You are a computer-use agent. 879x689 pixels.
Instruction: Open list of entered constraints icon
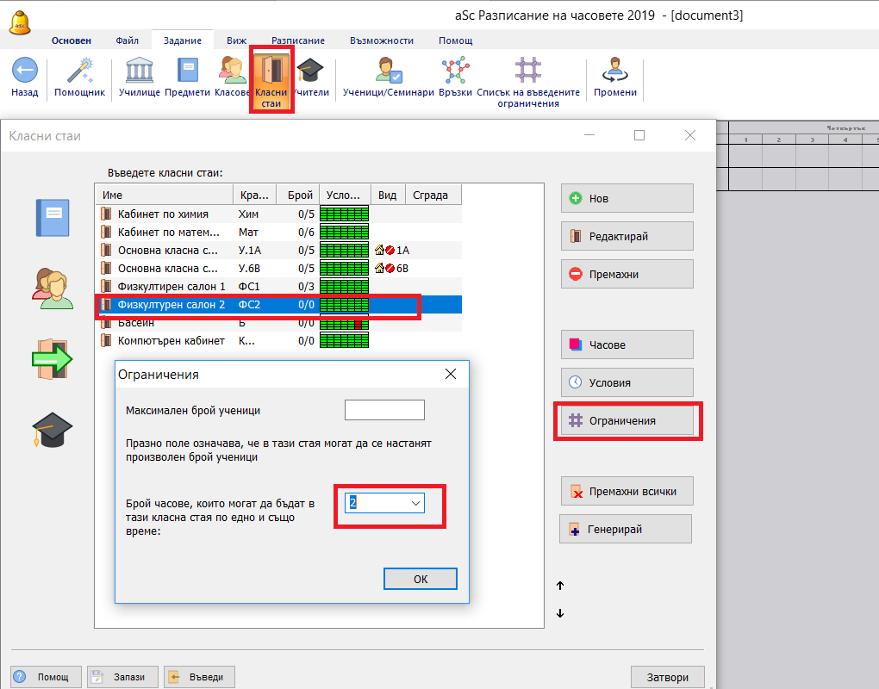pos(528,72)
